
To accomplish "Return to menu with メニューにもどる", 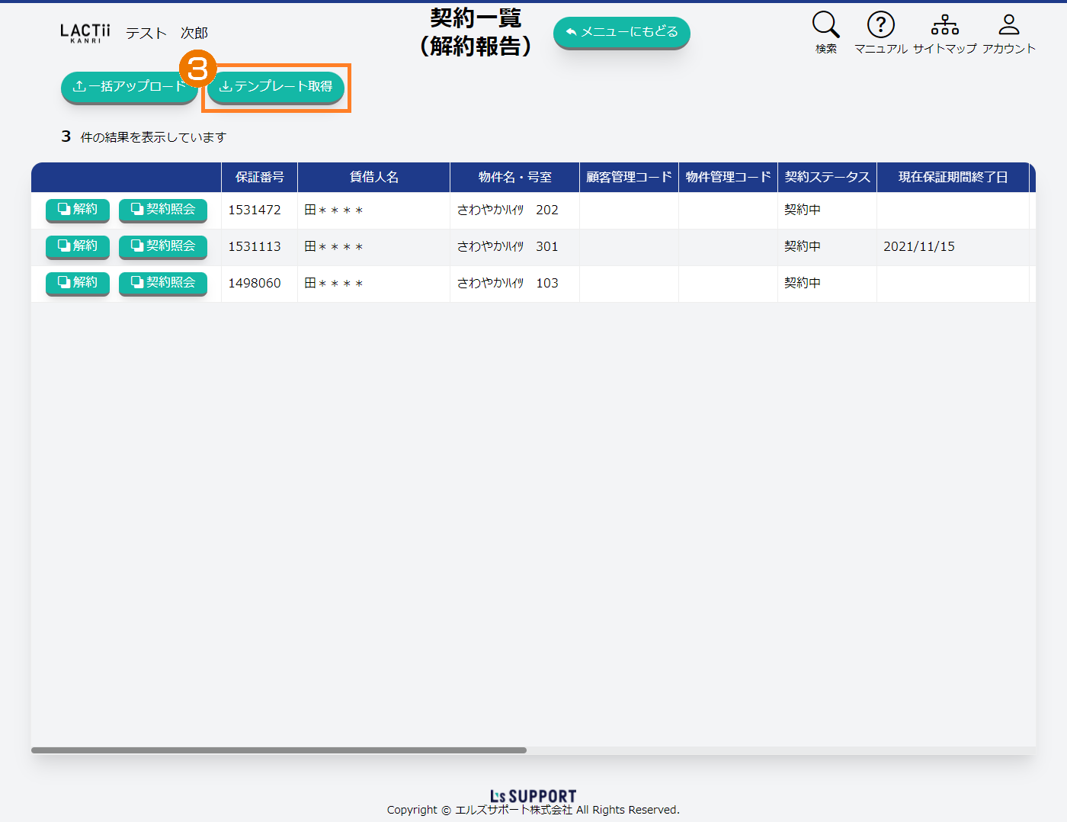I will point(621,32).
